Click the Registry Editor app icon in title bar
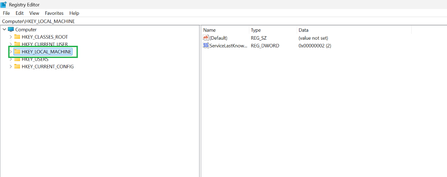447x177 pixels. (3, 4)
